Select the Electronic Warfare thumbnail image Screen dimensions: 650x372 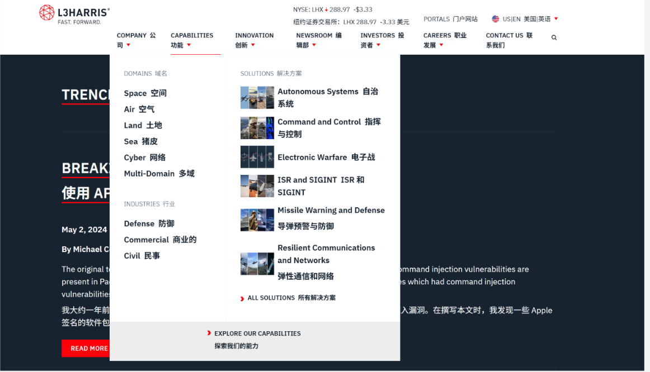click(257, 157)
